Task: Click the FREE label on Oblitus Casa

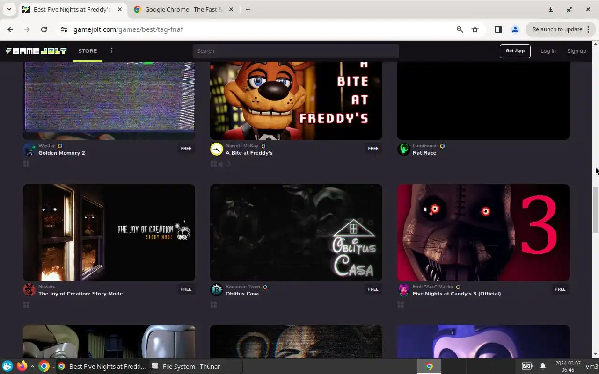Action: (x=373, y=289)
